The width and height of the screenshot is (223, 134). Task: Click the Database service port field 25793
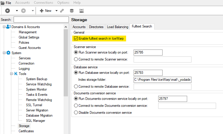point(148,73)
